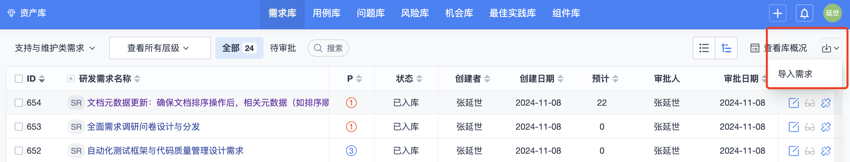Switch to flat list view icon

[704, 48]
